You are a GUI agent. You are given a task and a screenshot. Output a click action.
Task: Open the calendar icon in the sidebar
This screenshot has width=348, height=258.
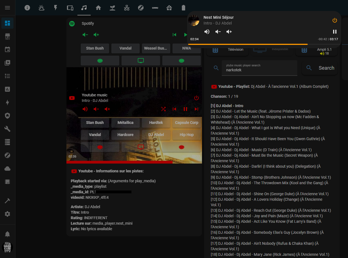pyautogui.click(x=7, y=50)
